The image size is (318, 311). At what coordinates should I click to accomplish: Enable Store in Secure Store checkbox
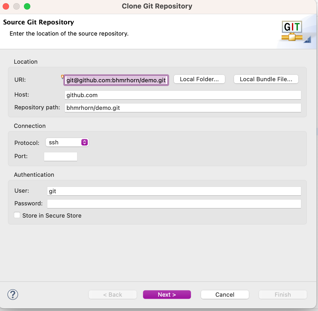17,215
